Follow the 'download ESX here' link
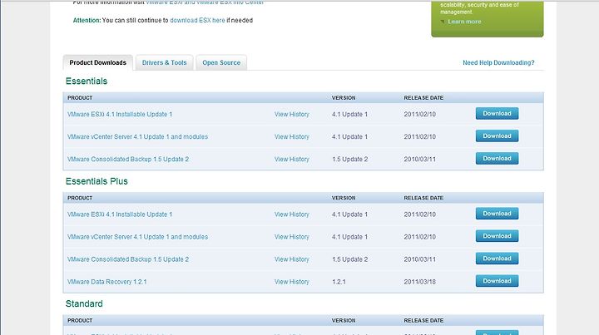 click(x=197, y=20)
